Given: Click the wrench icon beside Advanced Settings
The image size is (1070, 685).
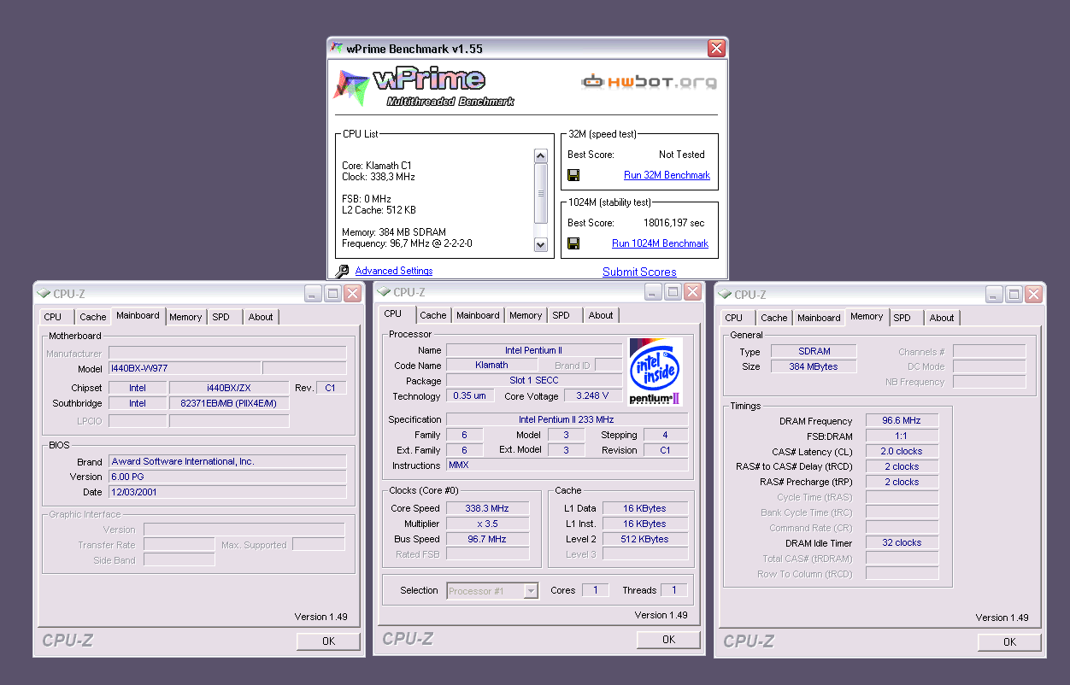Looking at the screenshot, I should (x=342, y=271).
